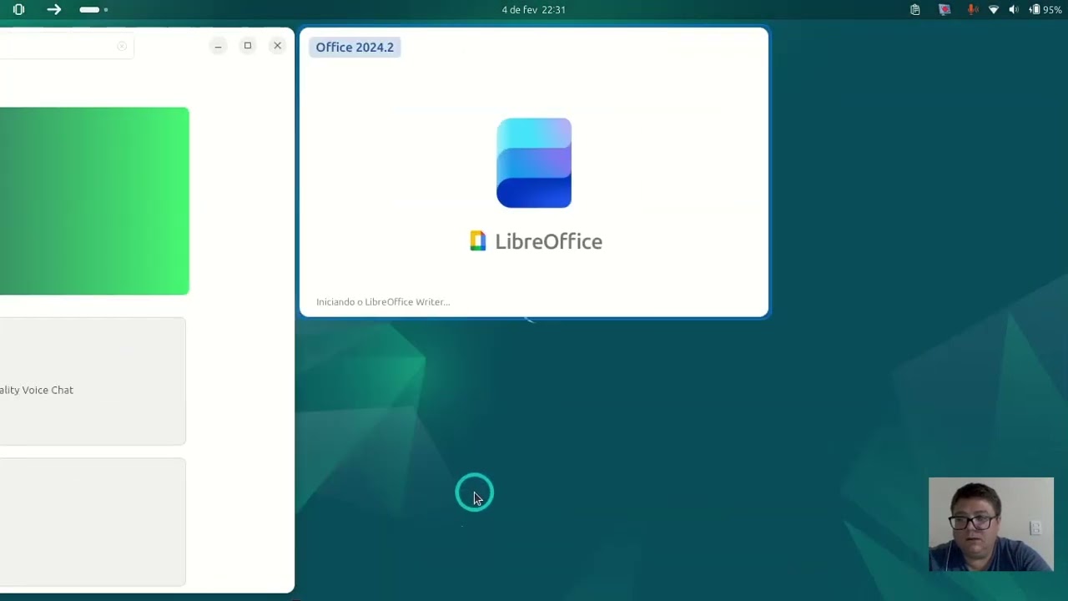Click the small LibreOffice document icon
The width and height of the screenshot is (1068, 601).
(x=477, y=241)
